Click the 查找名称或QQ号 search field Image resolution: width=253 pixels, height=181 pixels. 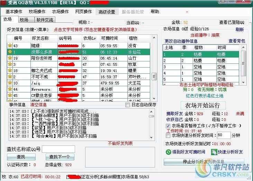[x=58, y=149]
